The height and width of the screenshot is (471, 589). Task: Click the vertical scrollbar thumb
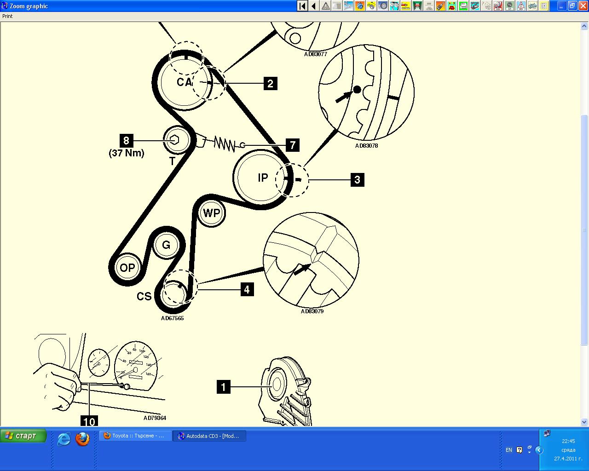pyautogui.click(x=584, y=230)
